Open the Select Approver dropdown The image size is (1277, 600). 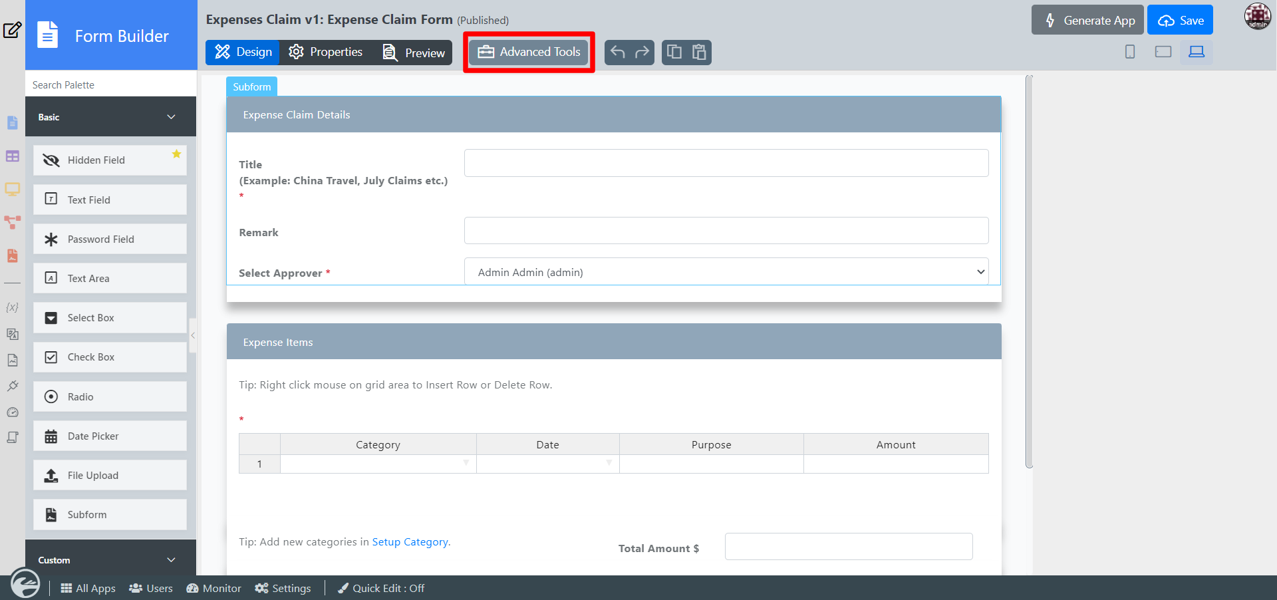(726, 272)
